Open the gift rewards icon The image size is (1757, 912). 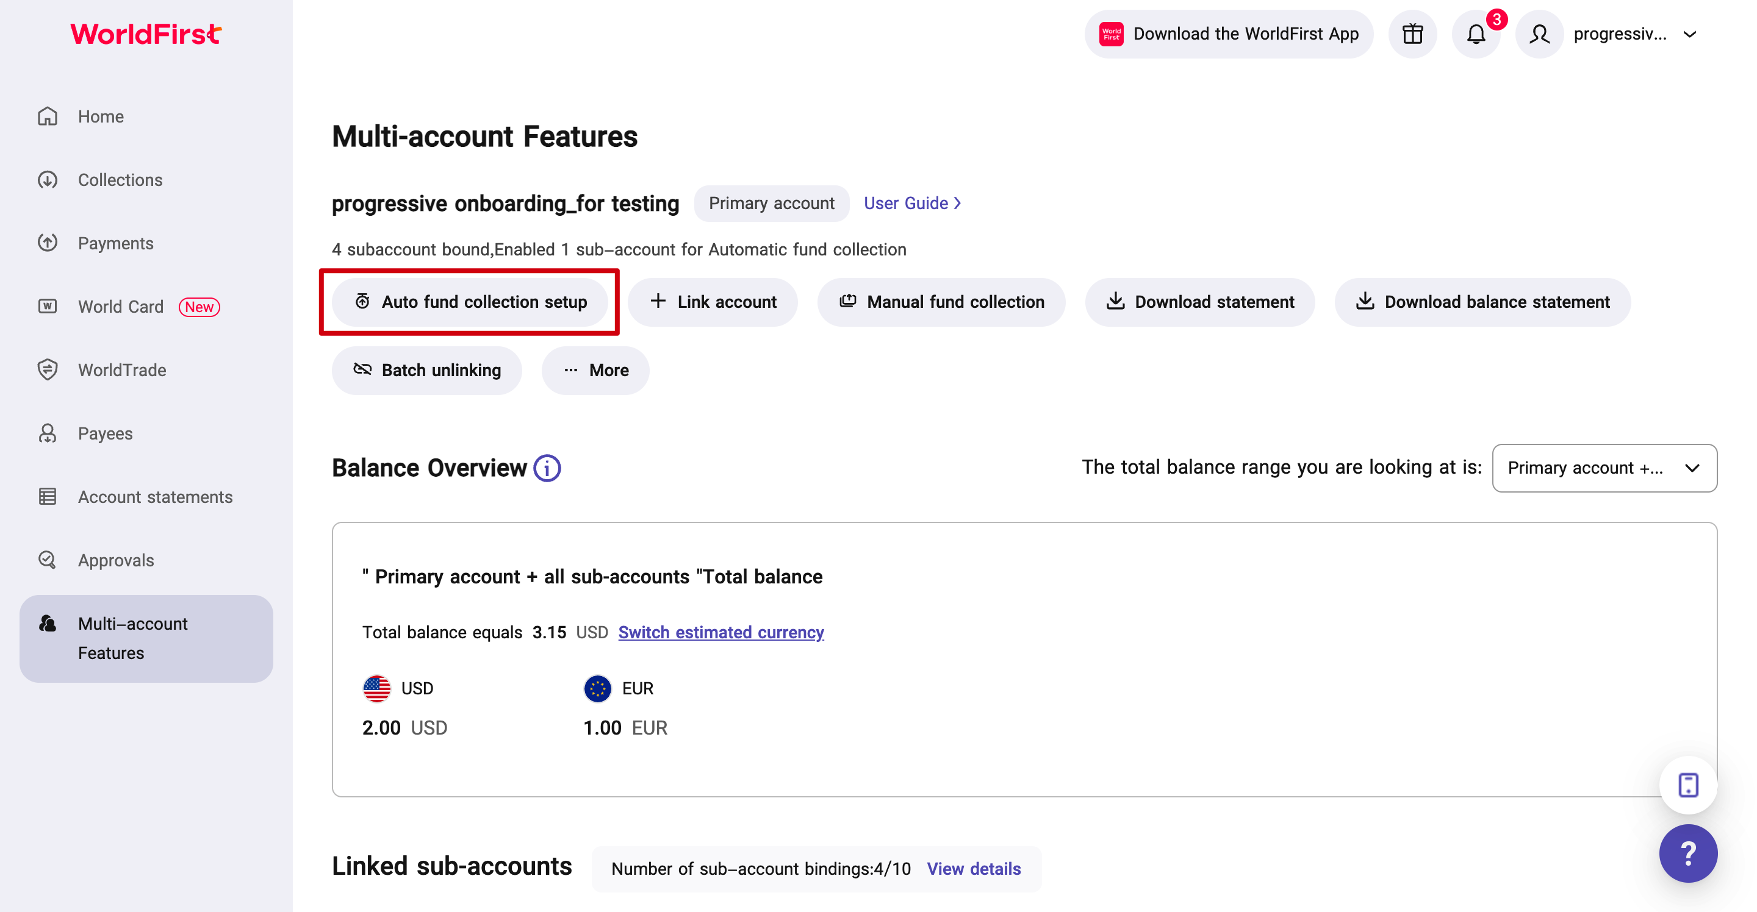click(1412, 34)
